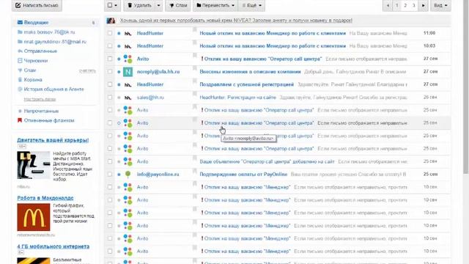
Task: Tick checkbox for noreply@ufa.hh.ru email
Action: point(110,72)
